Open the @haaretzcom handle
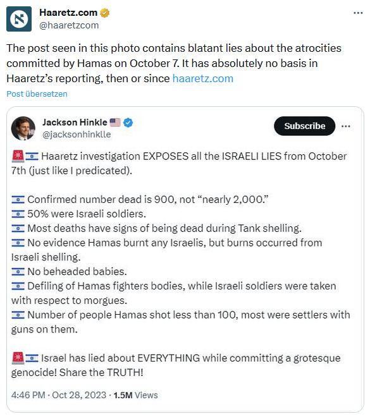This screenshot has height=419, width=370. click(69, 25)
